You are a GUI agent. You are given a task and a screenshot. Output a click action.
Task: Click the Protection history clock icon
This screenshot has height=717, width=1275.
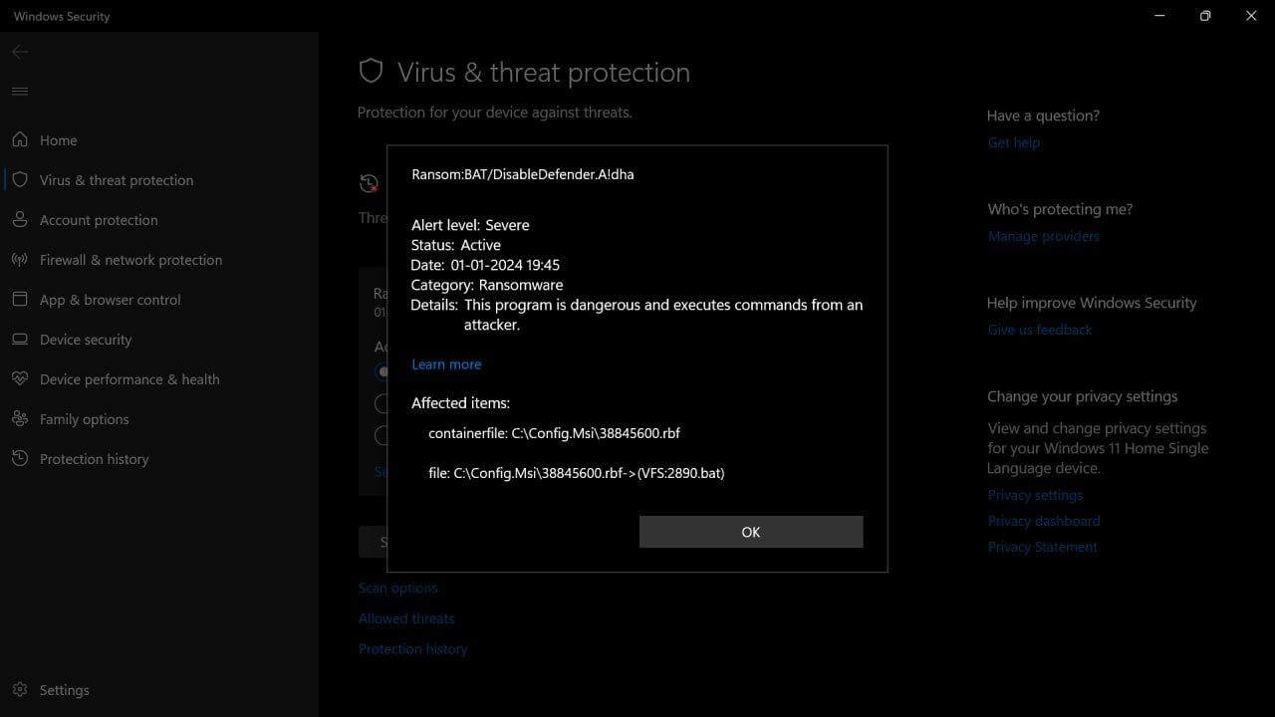point(20,459)
